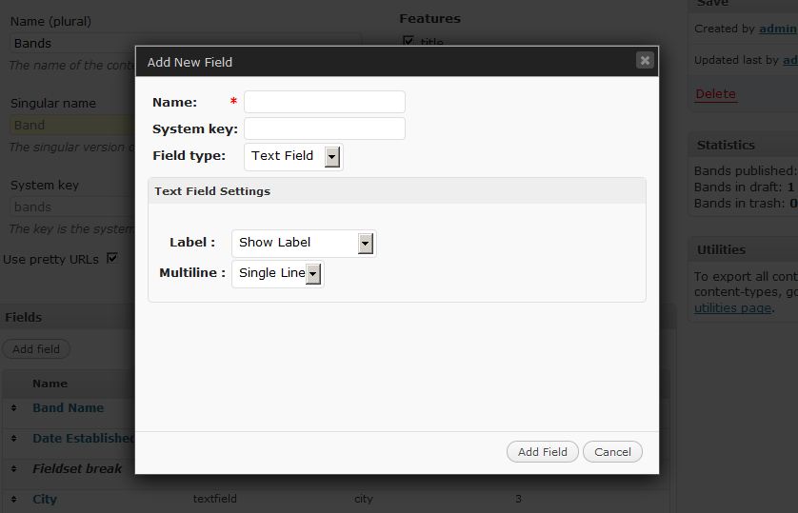Click the drag handle for Date Established row
The width and height of the screenshot is (798, 513).
pos(13,438)
